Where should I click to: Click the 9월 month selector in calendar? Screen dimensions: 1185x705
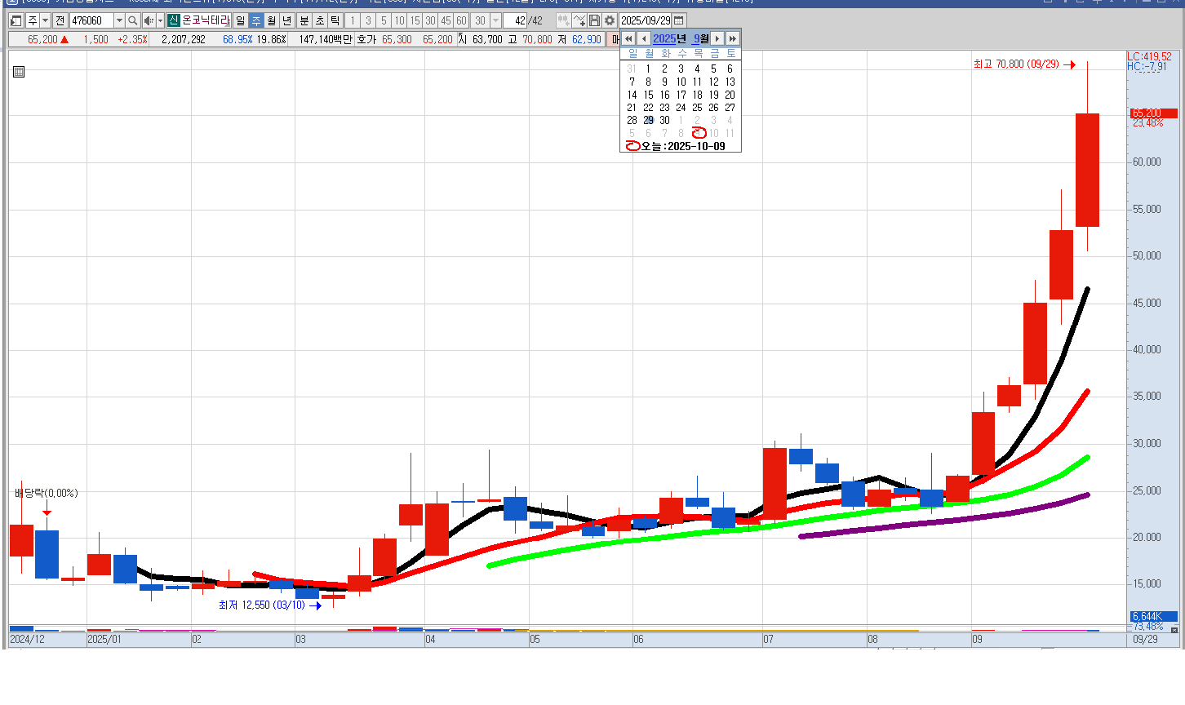(701, 38)
